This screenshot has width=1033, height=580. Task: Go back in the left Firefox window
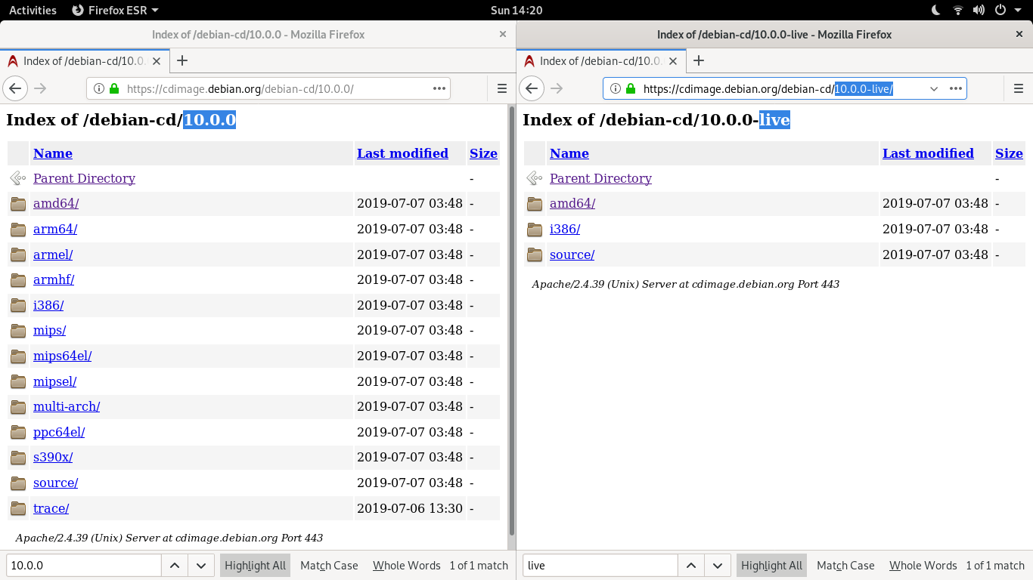15,88
